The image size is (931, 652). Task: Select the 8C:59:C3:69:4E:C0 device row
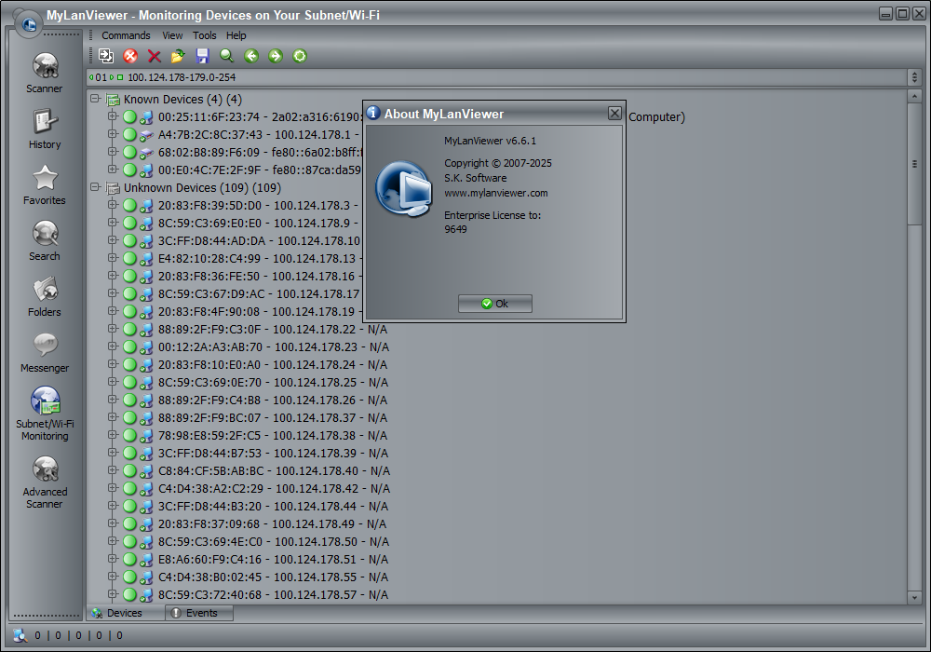coord(273,541)
